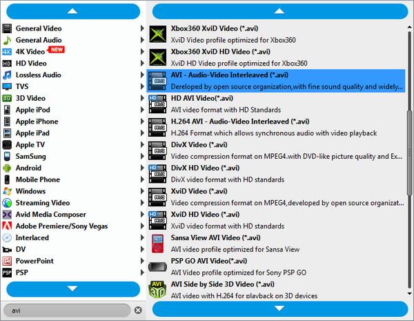The image size is (414, 321).
Task: Expand the 4K Video submenu arrow
Action: click(142, 52)
